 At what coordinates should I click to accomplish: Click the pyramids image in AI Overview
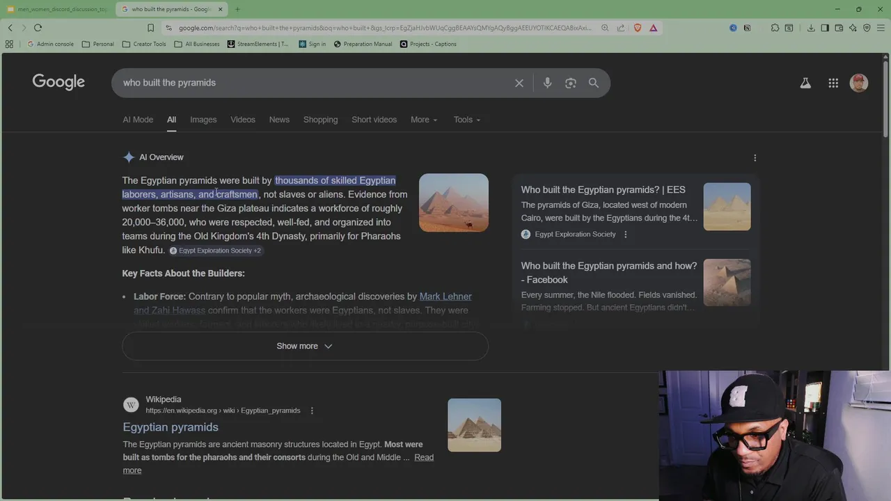[454, 202]
